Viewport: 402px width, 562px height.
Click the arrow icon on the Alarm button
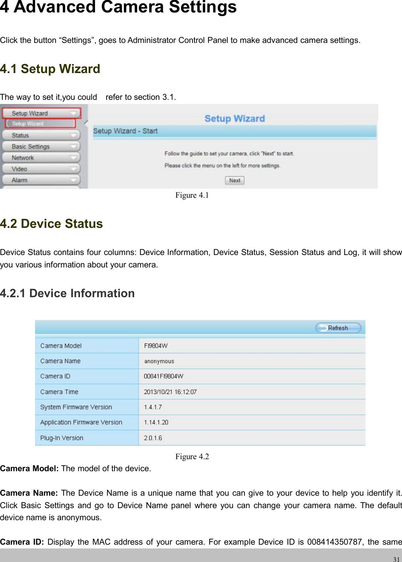click(x=74, y=180)
